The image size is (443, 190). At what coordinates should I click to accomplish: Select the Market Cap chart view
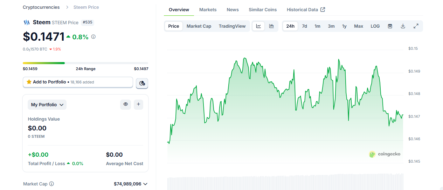pos(199,26)
